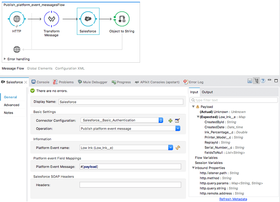Click the save icon in the properties toolbar
280x202 pixels.
pos(250,81)
